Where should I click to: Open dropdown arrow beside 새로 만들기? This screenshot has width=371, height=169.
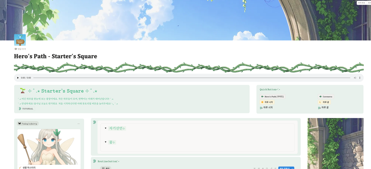pos(292,168)
